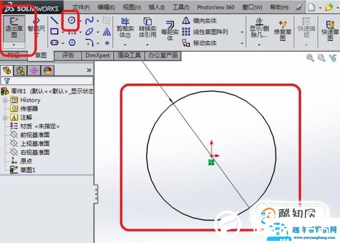This screenshot has height=243, width=340.
Task: Click the Open file folder icon
Action: (329, 7)
